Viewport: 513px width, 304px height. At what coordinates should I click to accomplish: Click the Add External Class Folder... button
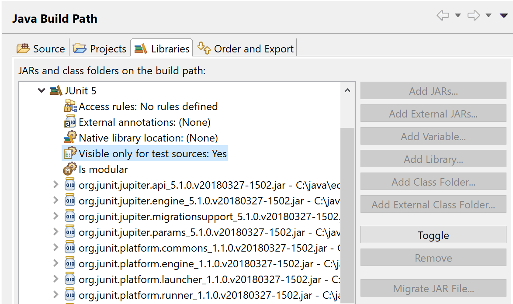click(433, 204)
